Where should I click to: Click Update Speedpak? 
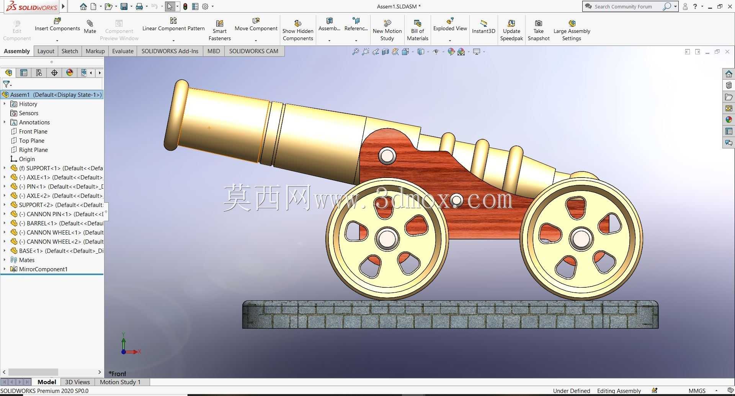(x=511, y=30)
